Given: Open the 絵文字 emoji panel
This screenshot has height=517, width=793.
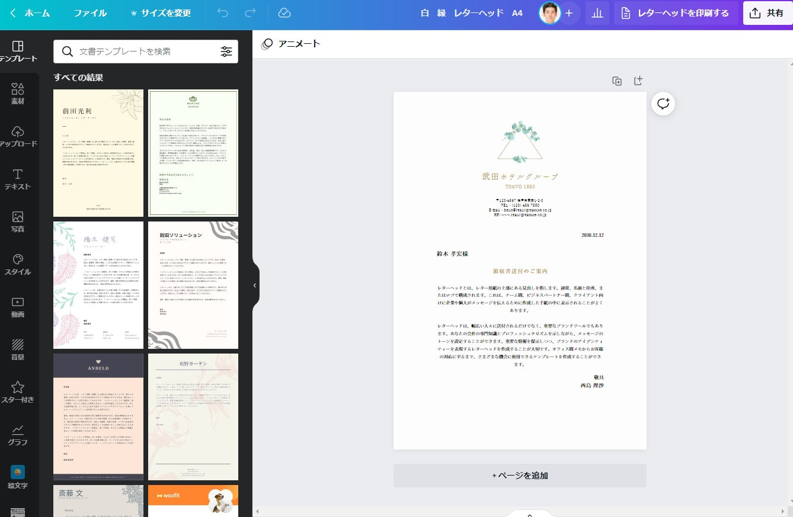Looking at the screenshot, I should point(18,477).
